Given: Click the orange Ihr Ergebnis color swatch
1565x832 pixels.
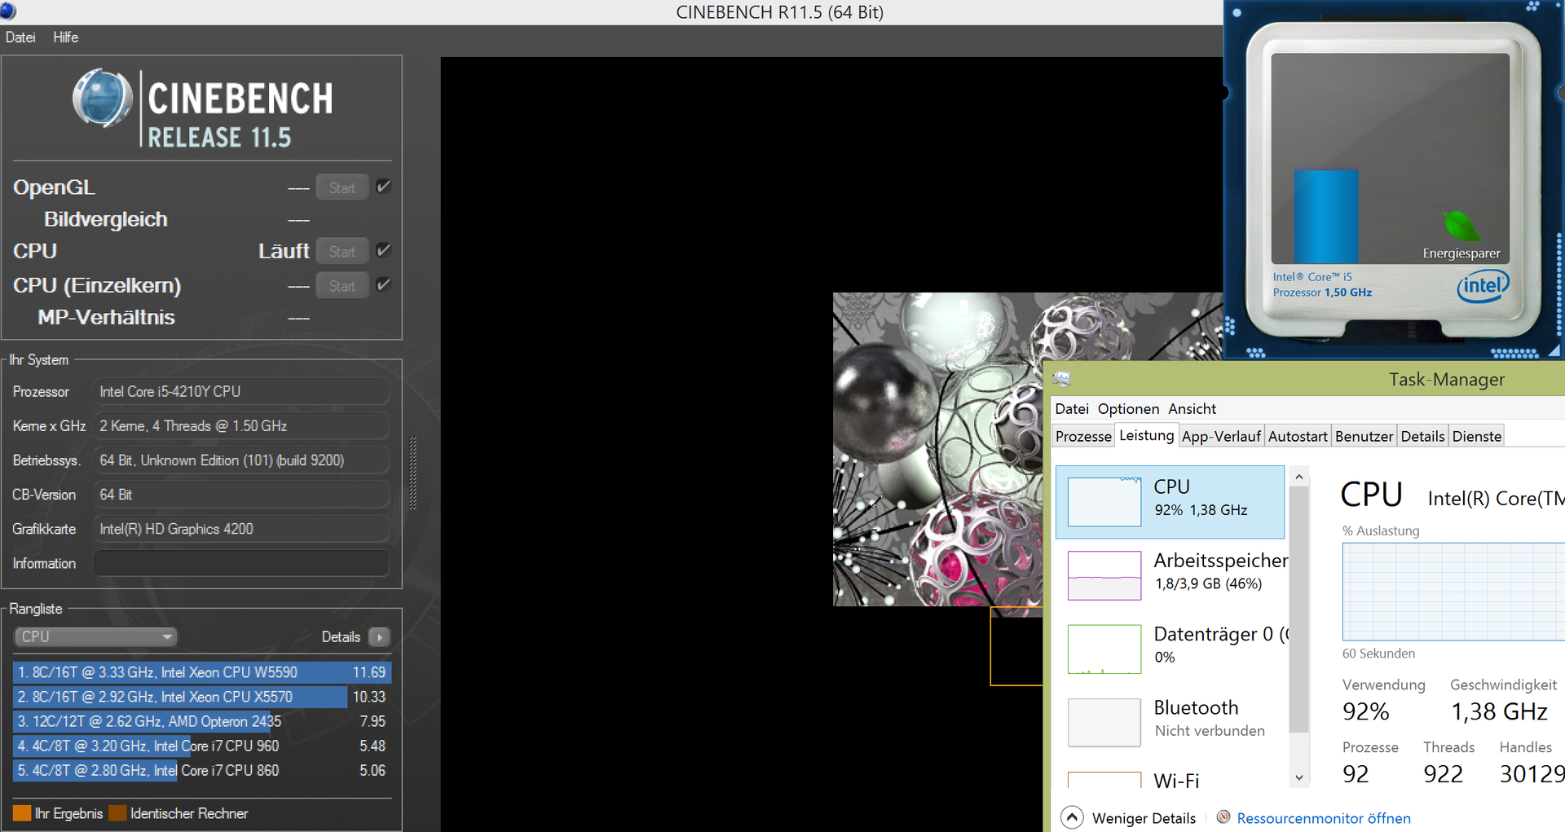Looking at the screenshot, I should [22, 813].
